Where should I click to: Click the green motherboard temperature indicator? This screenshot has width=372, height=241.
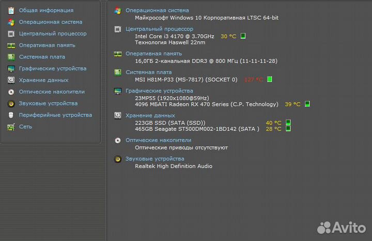point(270,79)
